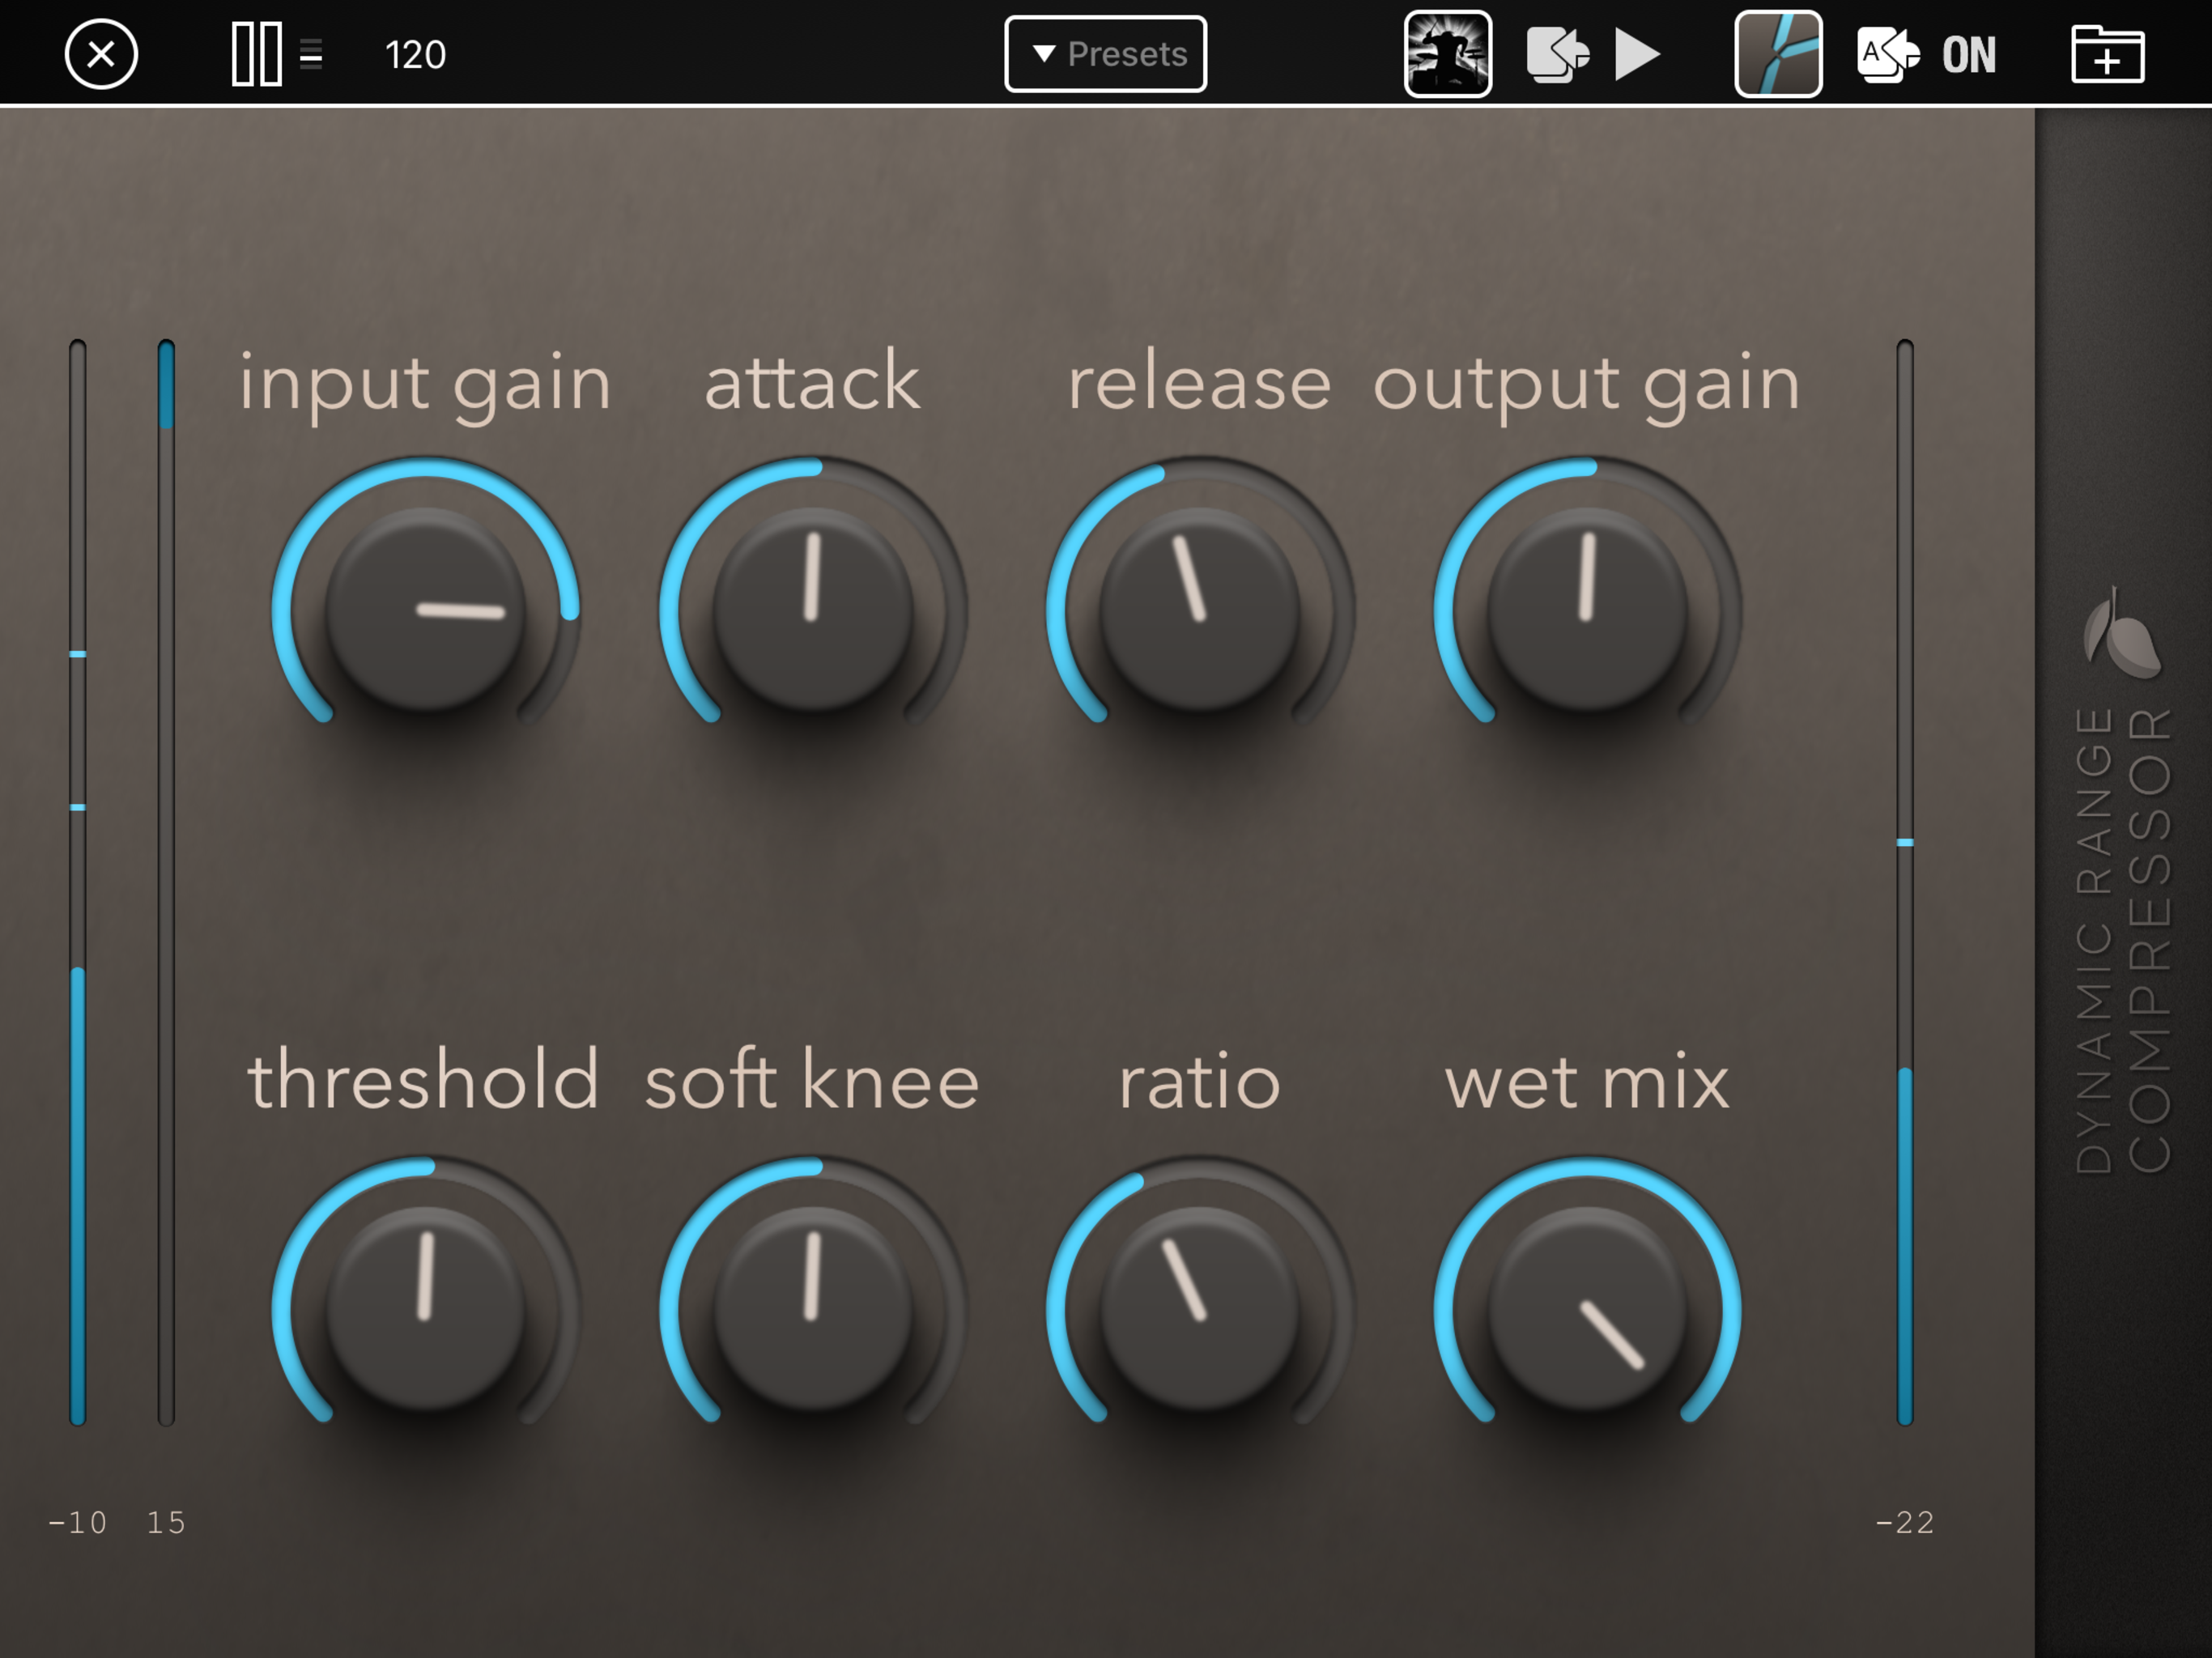Image resolution: width=2212 pixels, height=1658 pixels.
Task: Click the load audio file icon beside play
Action: click(x=1557, y=54)
